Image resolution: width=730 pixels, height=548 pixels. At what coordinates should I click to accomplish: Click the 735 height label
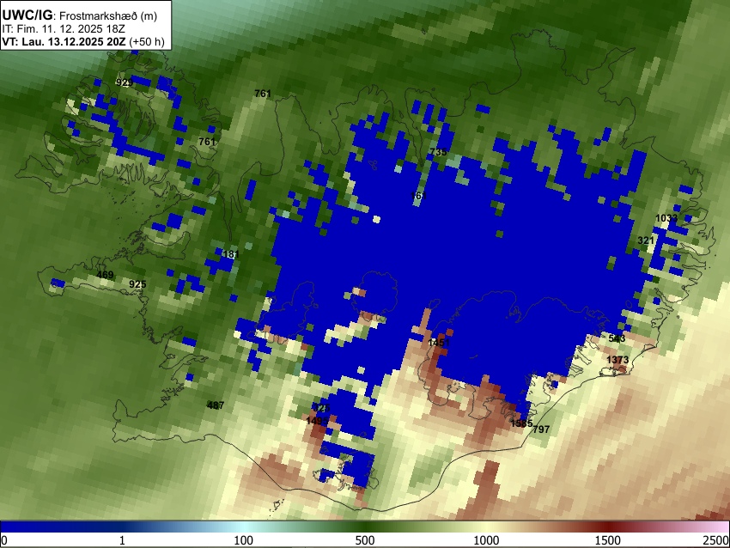[438, 152]
